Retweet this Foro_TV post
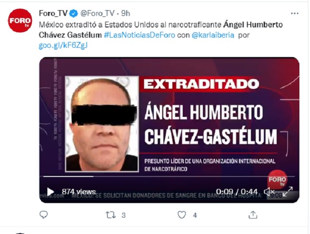The height and width of the screenshot is (234, 310). point(111,215)
